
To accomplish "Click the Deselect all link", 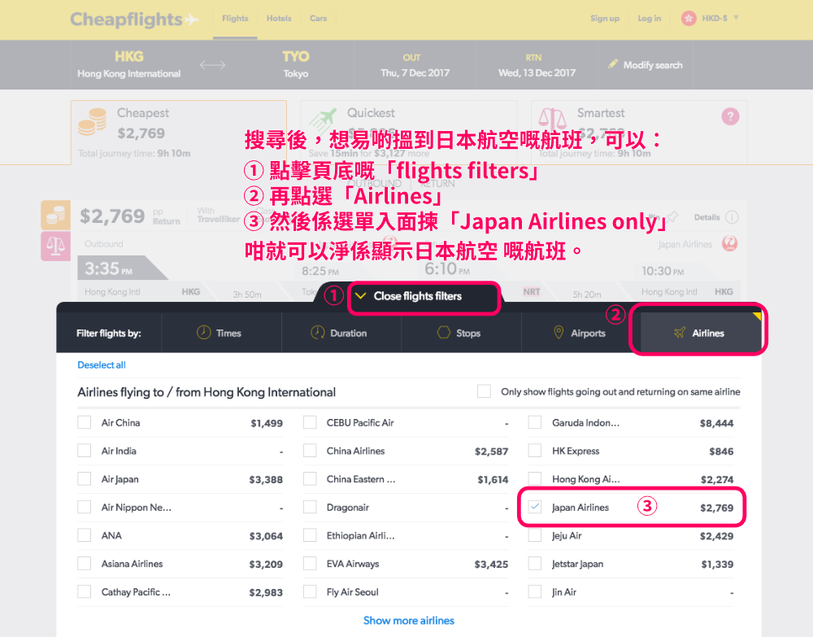I will coord(102,364).
